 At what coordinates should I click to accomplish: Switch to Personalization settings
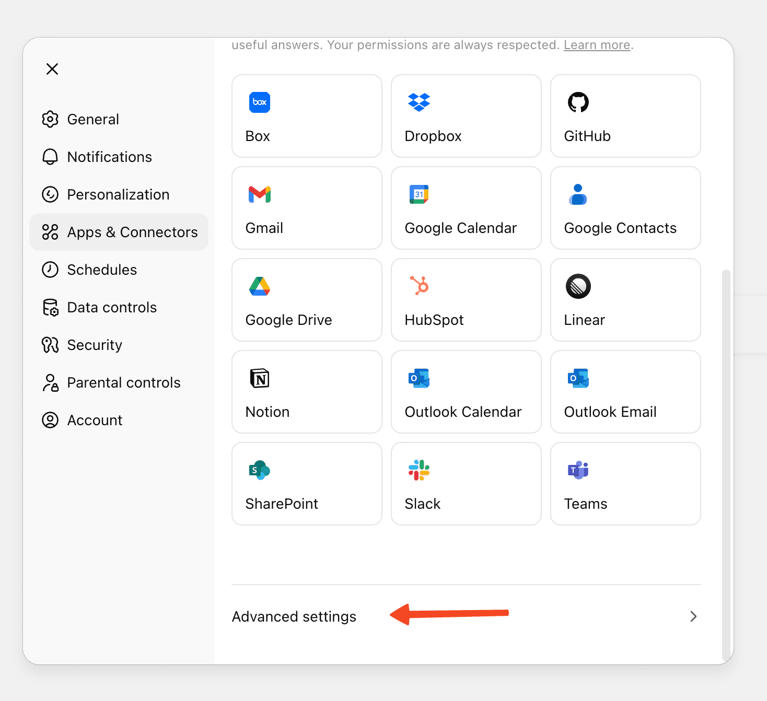(119, 194)
